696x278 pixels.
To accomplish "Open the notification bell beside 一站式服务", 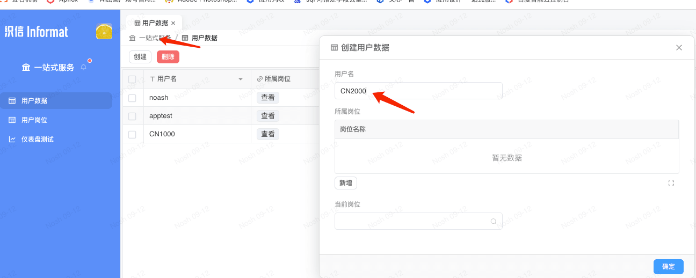I will [83, 68].
